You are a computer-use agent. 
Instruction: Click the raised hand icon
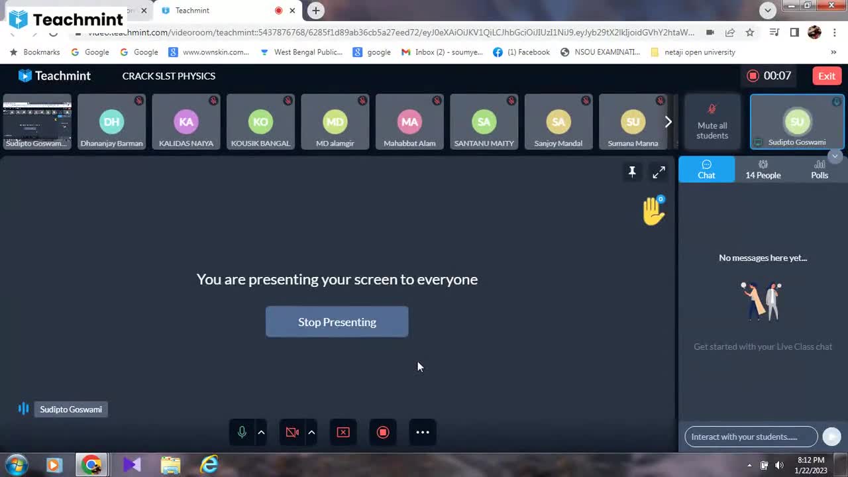coord(653,211)
